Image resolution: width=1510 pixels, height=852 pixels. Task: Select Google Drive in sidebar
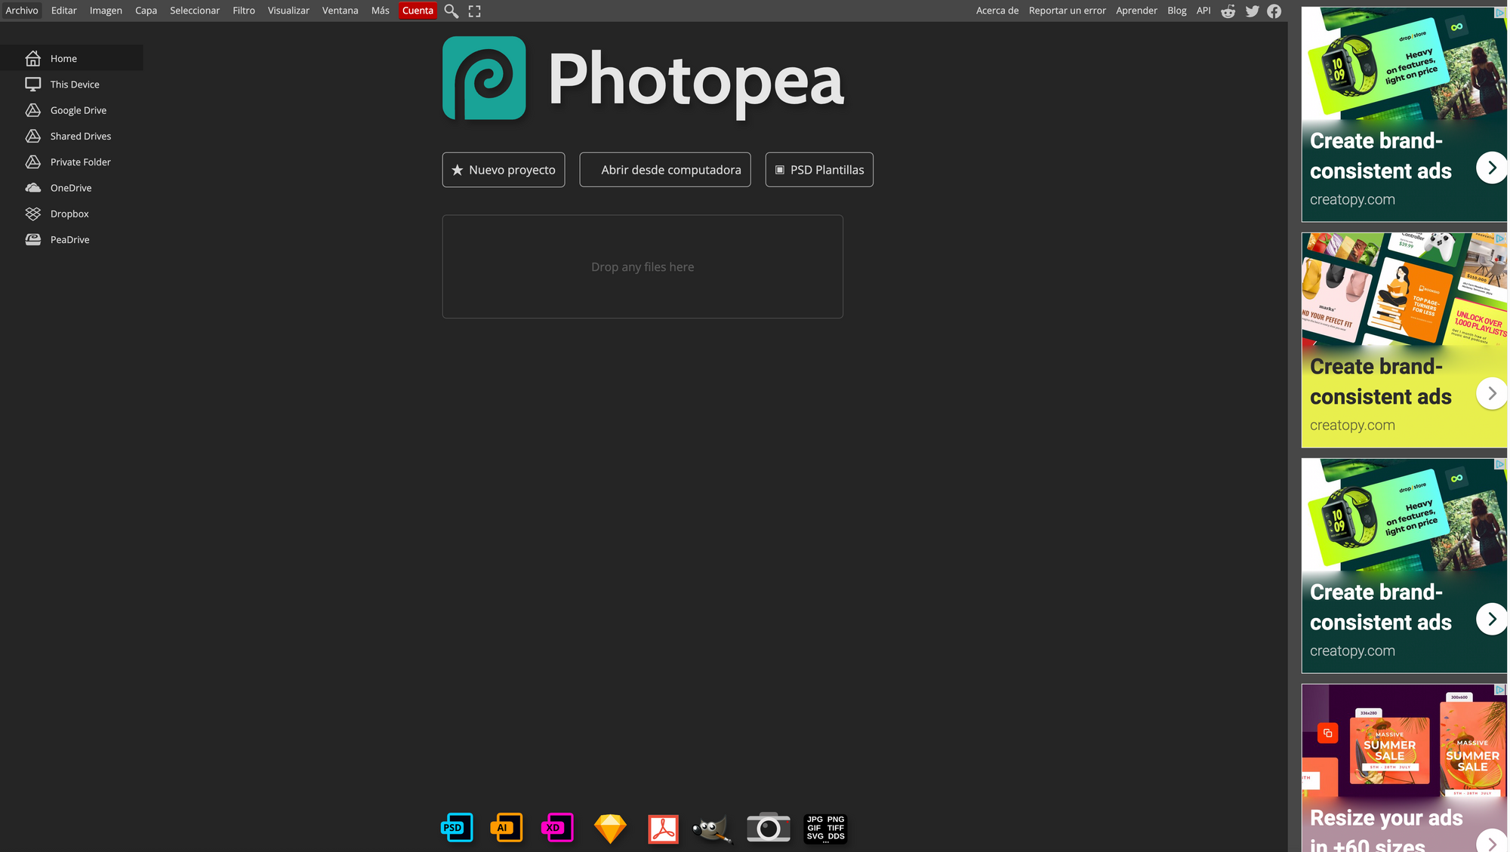pos(78,110)
